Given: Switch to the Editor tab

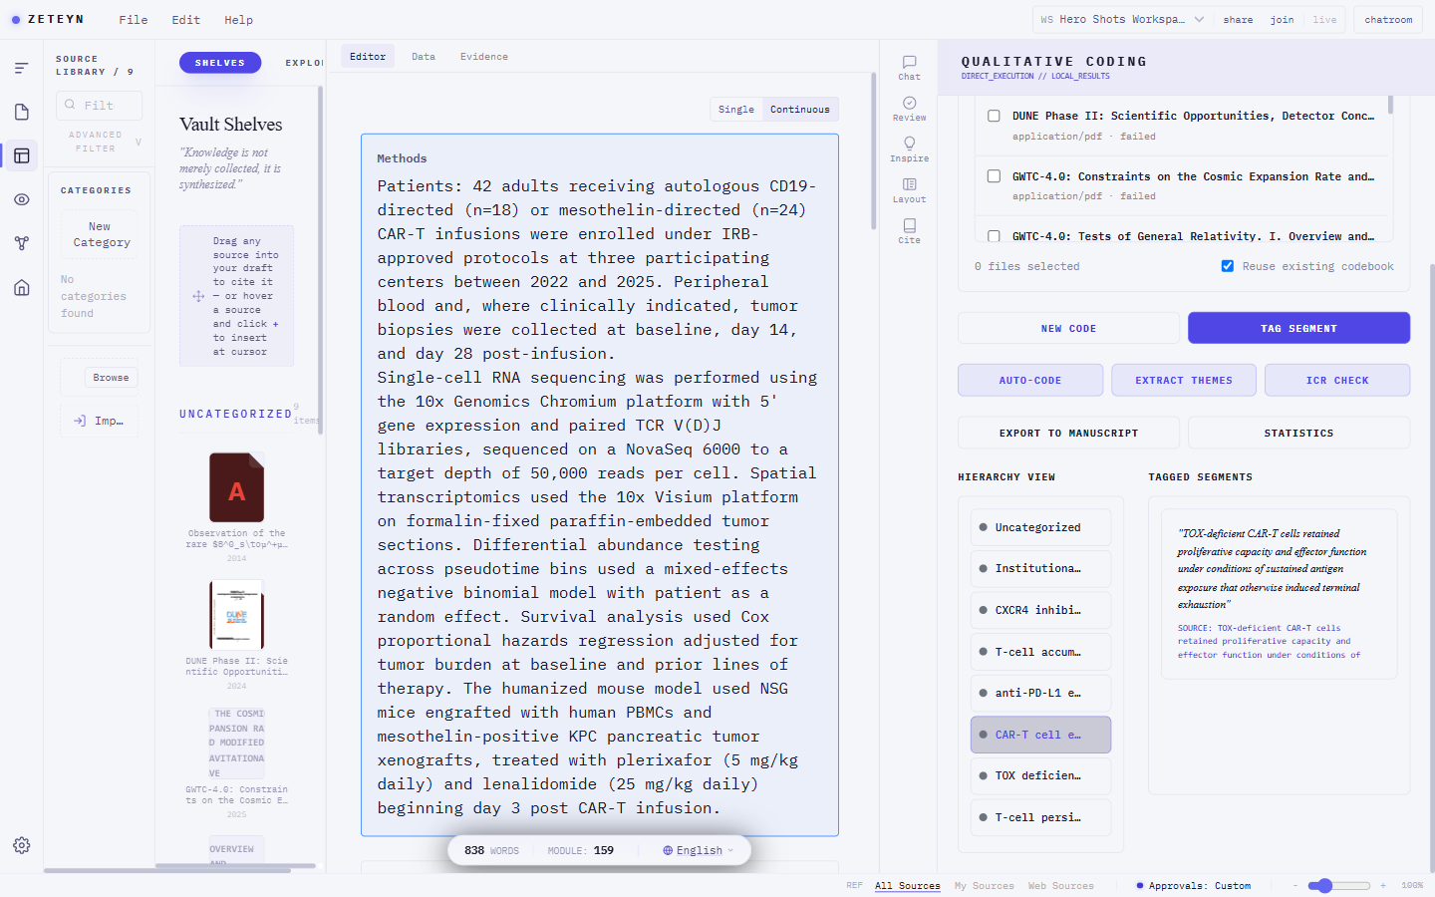Looking at the screenshot, I should [x=368, y=57].
